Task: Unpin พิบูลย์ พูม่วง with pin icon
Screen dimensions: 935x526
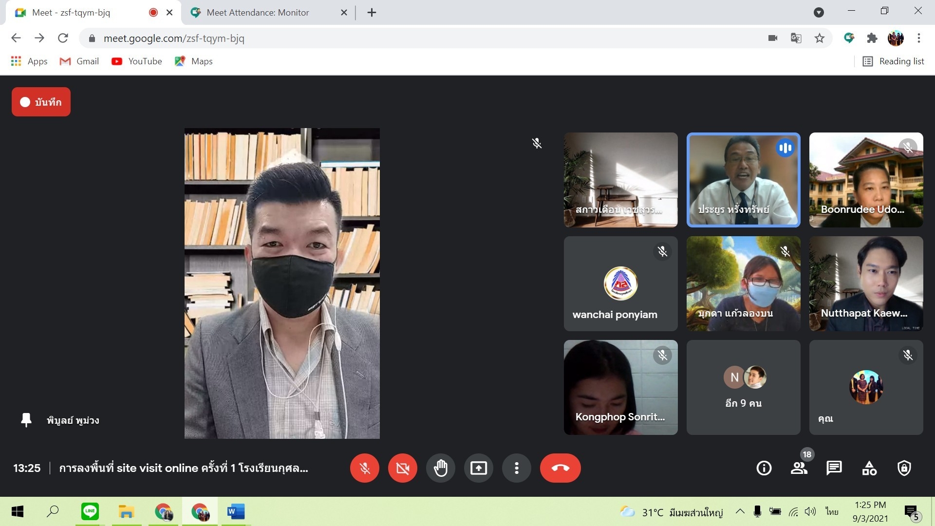Action: 26,420
